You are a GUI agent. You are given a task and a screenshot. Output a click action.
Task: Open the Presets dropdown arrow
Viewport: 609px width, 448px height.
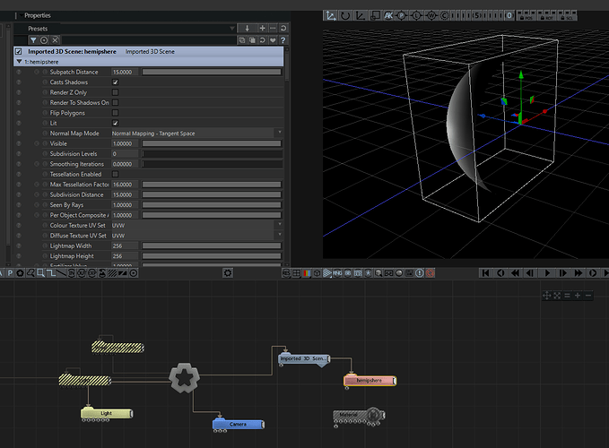point(232,29)
